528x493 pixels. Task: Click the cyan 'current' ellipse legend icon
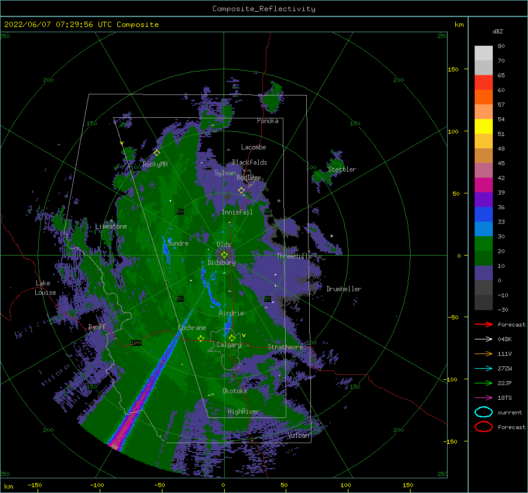point(483,412)
